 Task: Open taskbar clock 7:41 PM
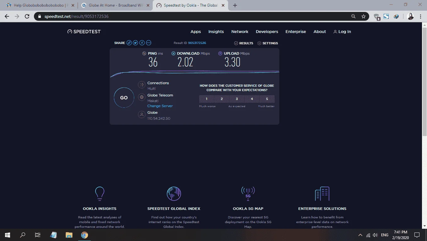401,235
